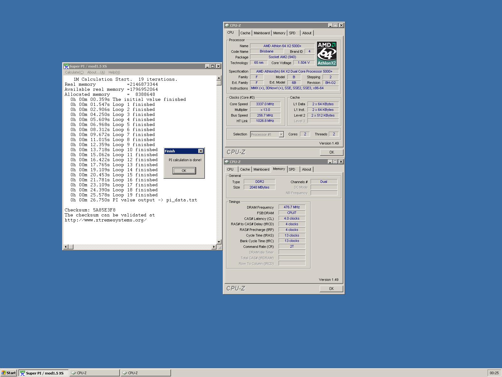The height and width of the screenshot is (377, 502).
Task: Switch to About tab in lower CPU-Z
Action: 307,169
